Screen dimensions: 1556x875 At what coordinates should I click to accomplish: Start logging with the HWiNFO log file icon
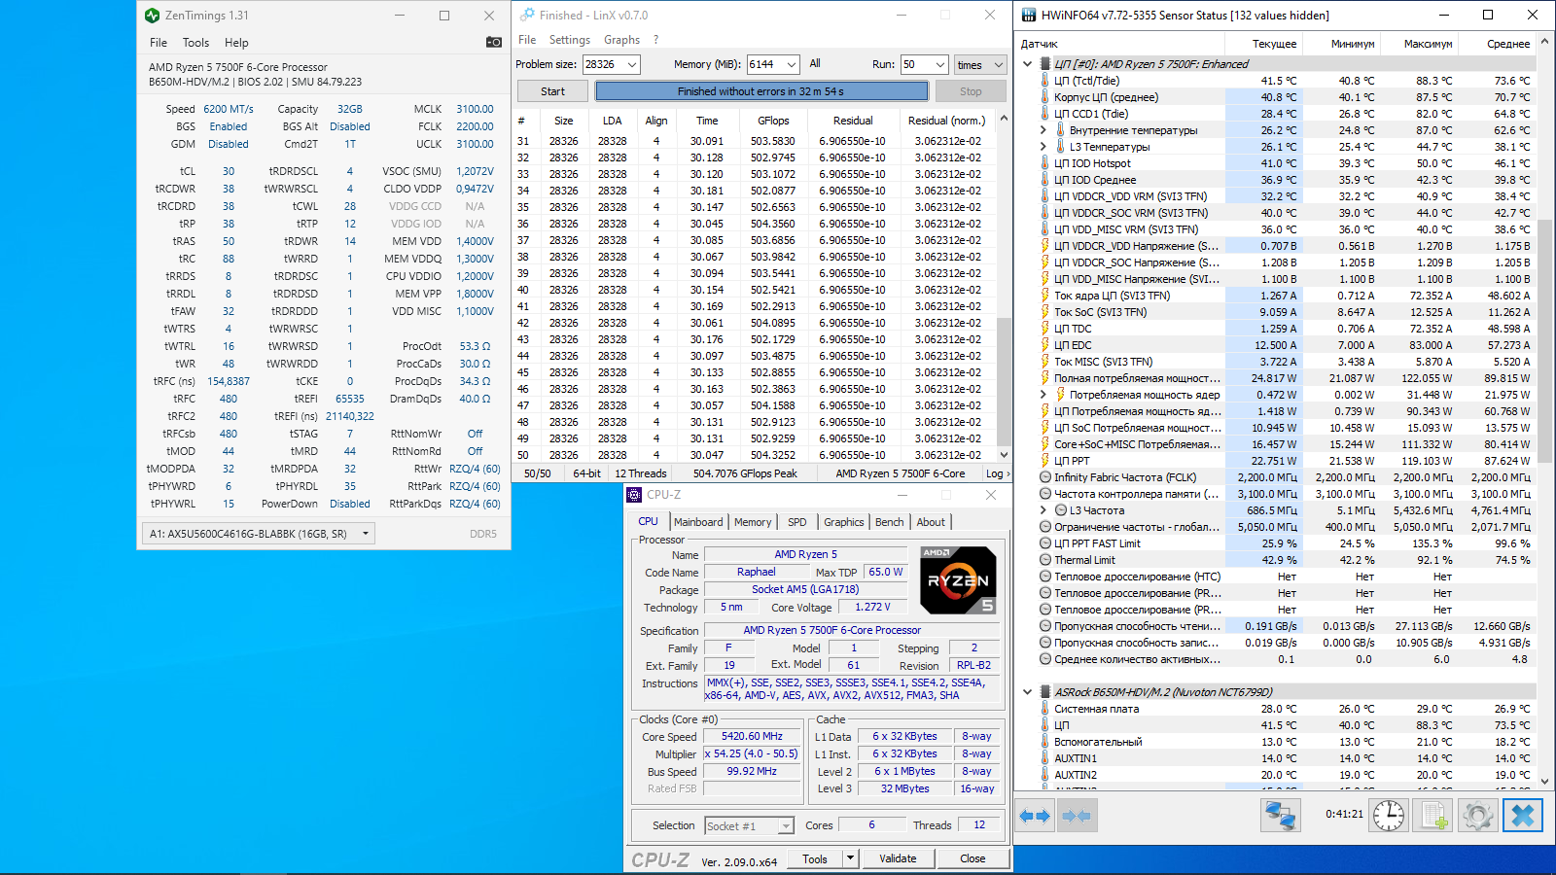[x=1434, y=816]
